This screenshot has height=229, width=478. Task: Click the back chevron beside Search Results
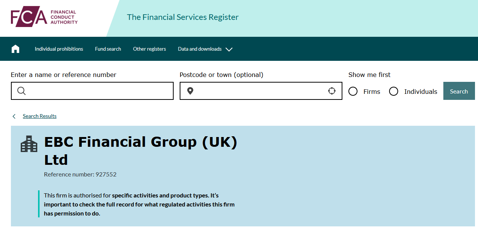pyautogui.click(x=14, y=116)
